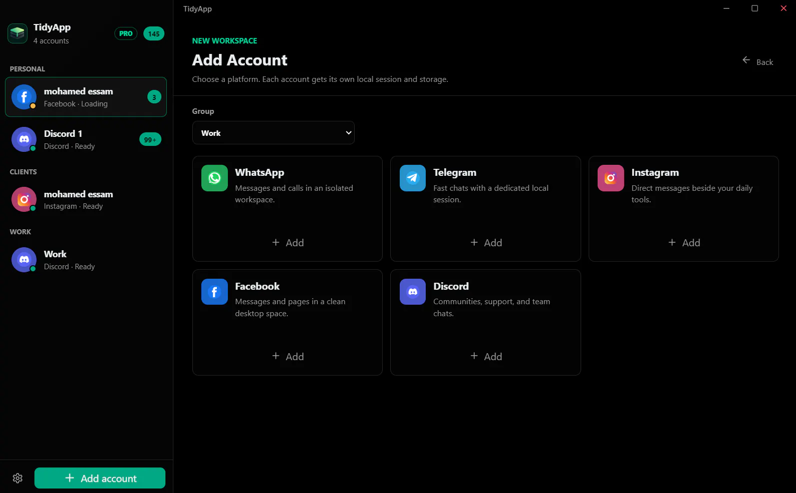Add a Facebook account
This screenshot has width=796, height=493.
(288, 357)
